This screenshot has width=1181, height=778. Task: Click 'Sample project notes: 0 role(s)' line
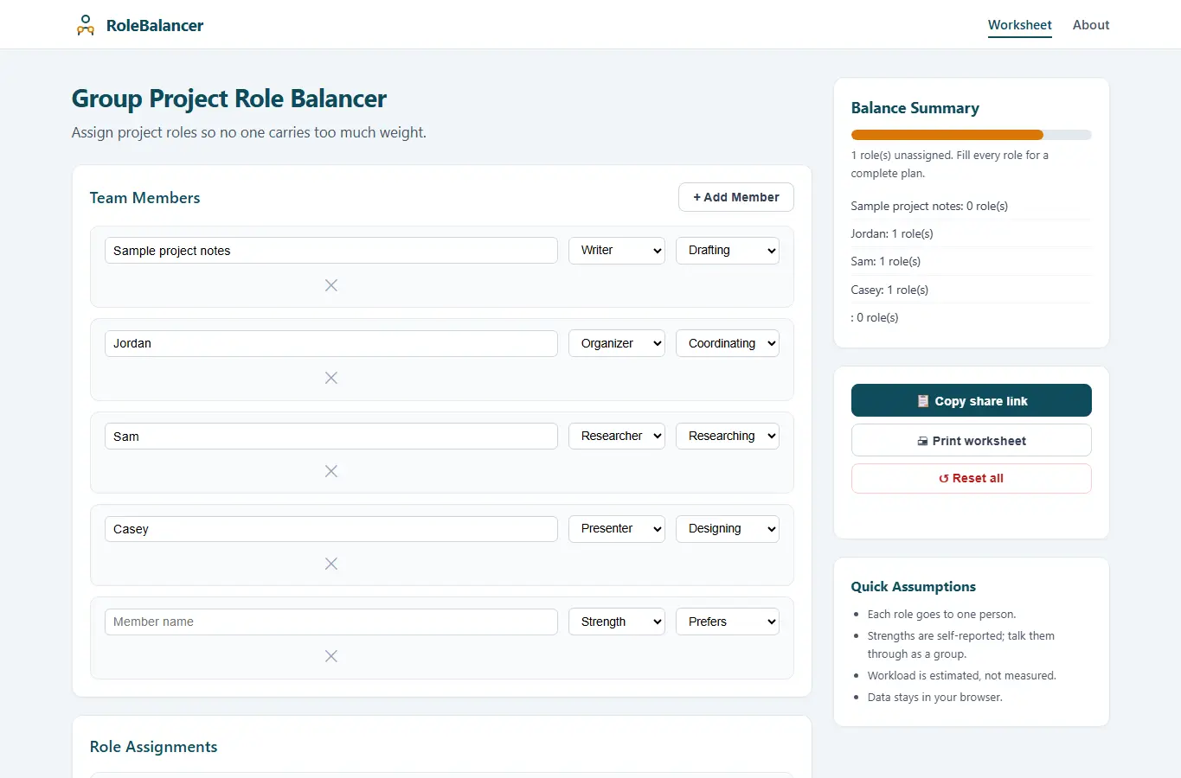(929, 206)
